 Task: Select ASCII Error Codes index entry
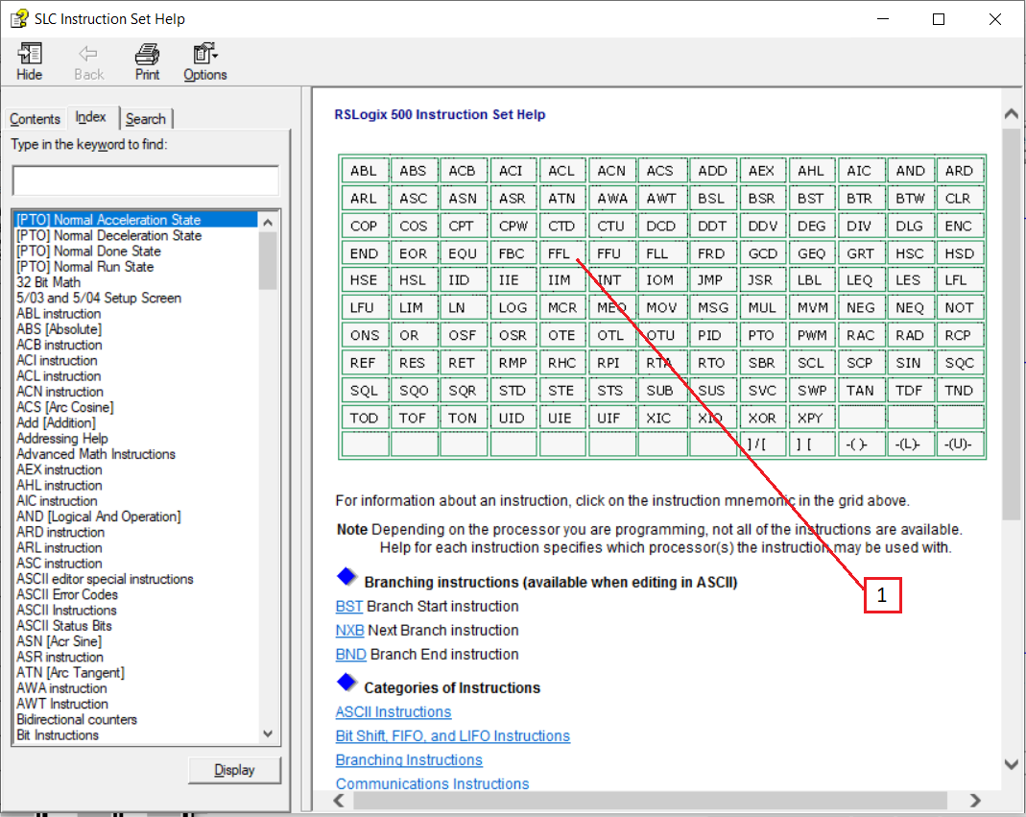pos(67,594)
